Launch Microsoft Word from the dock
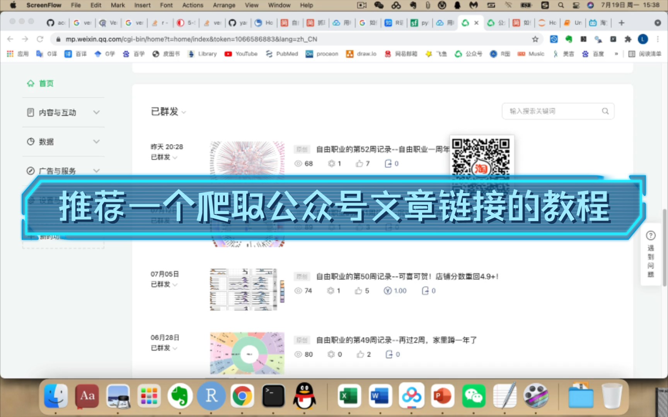Viewport: 668px width, 417px height. coord(380,396)
